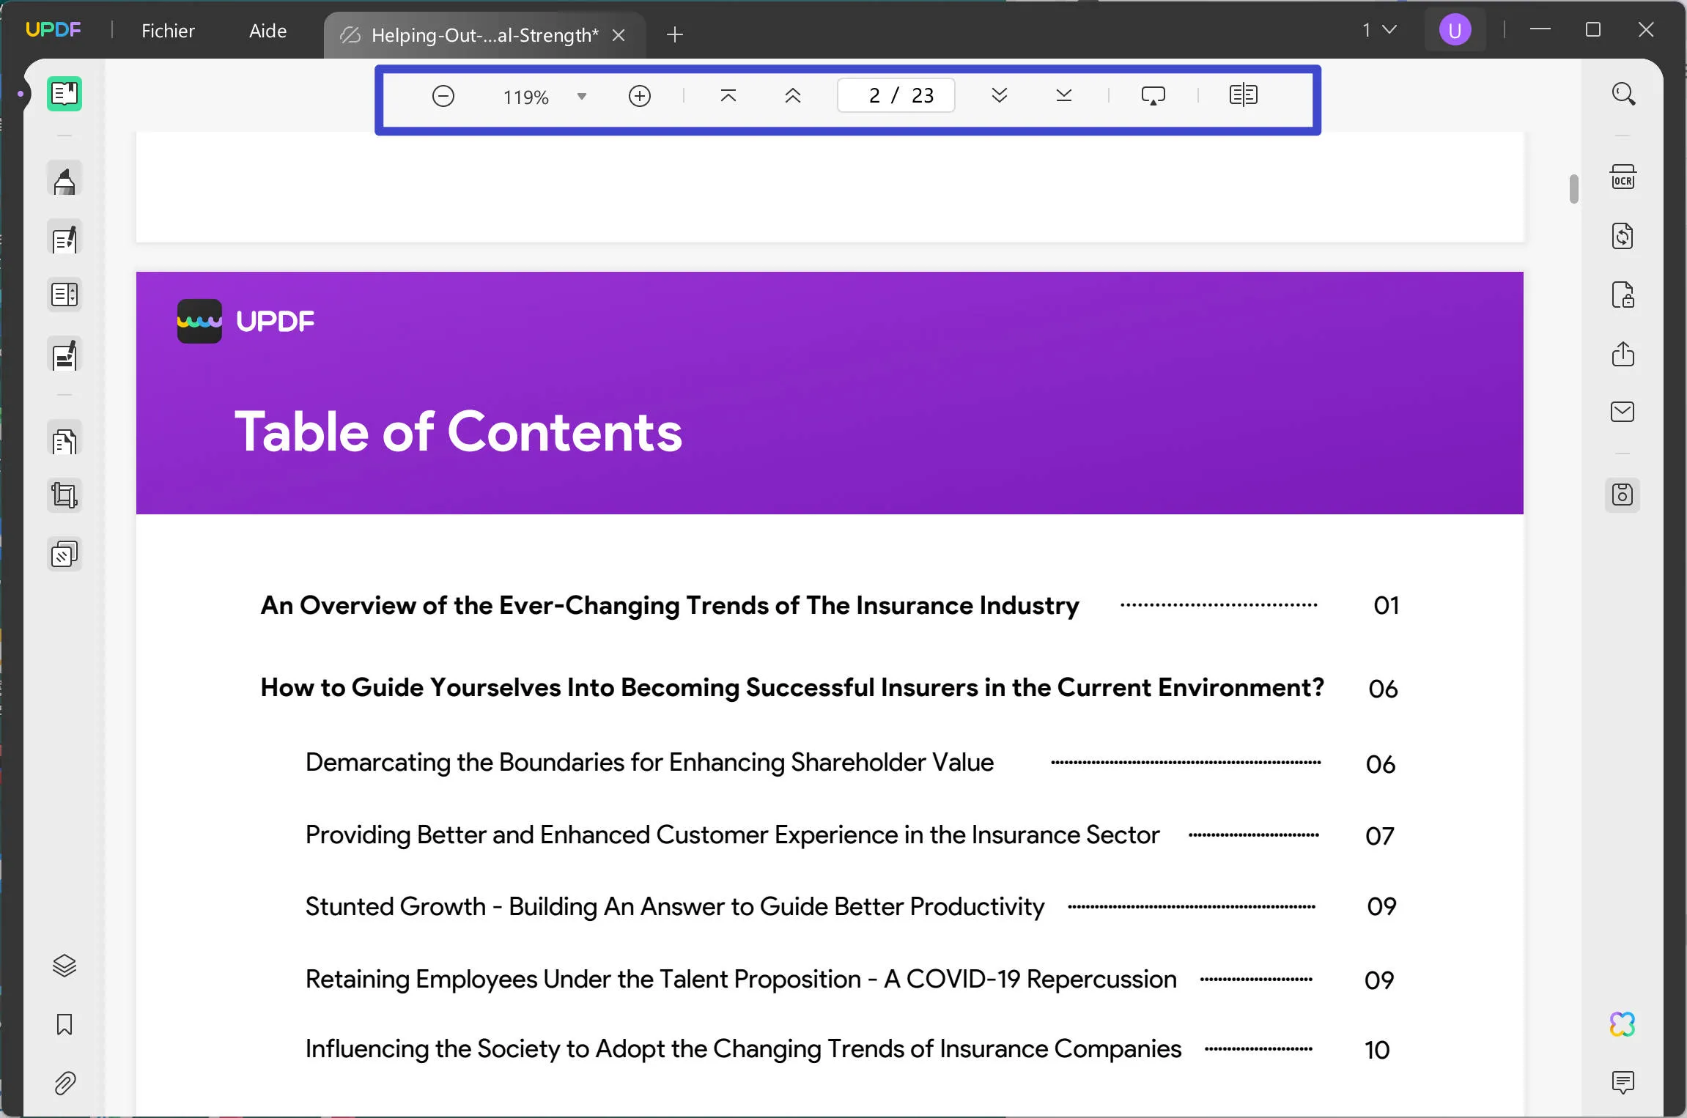Viewport: 1687px width, 1118px height.
Task: Open the OCR recognition tool
Action: (x=1623, y=178)
